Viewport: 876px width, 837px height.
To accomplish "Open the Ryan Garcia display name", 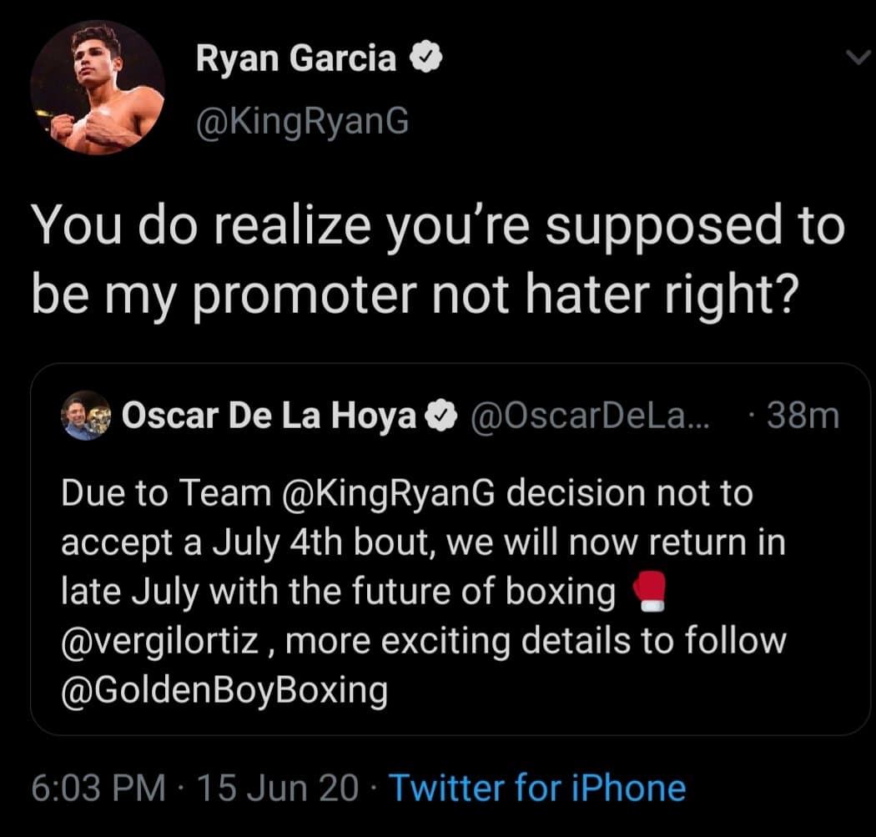I will point(296,58).
